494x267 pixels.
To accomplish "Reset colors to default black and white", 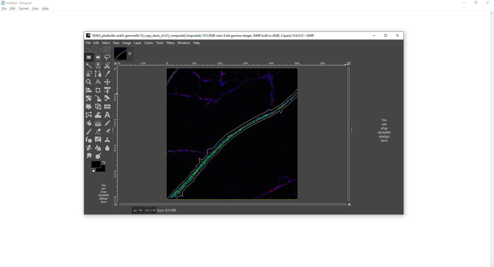I will 93,170.
